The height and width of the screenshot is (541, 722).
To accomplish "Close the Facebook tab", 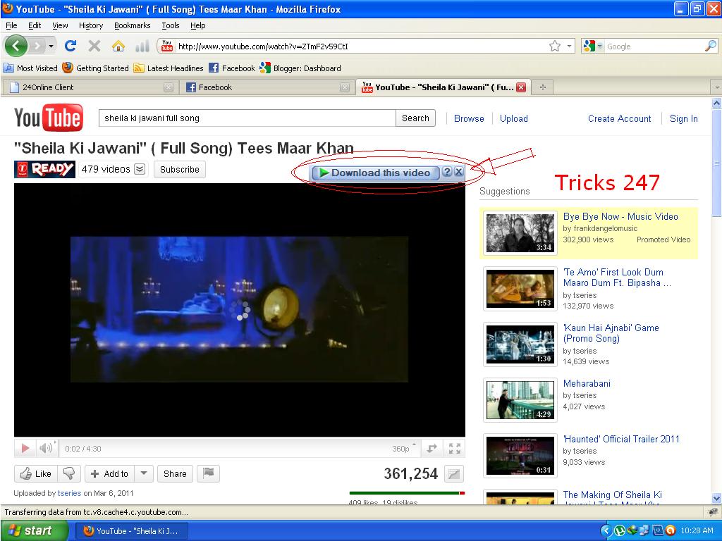I will point(344,87).
